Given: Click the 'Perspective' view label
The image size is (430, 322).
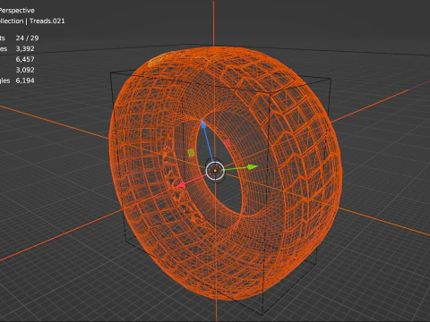Looking at the screenshot, I should pos(17,11).
